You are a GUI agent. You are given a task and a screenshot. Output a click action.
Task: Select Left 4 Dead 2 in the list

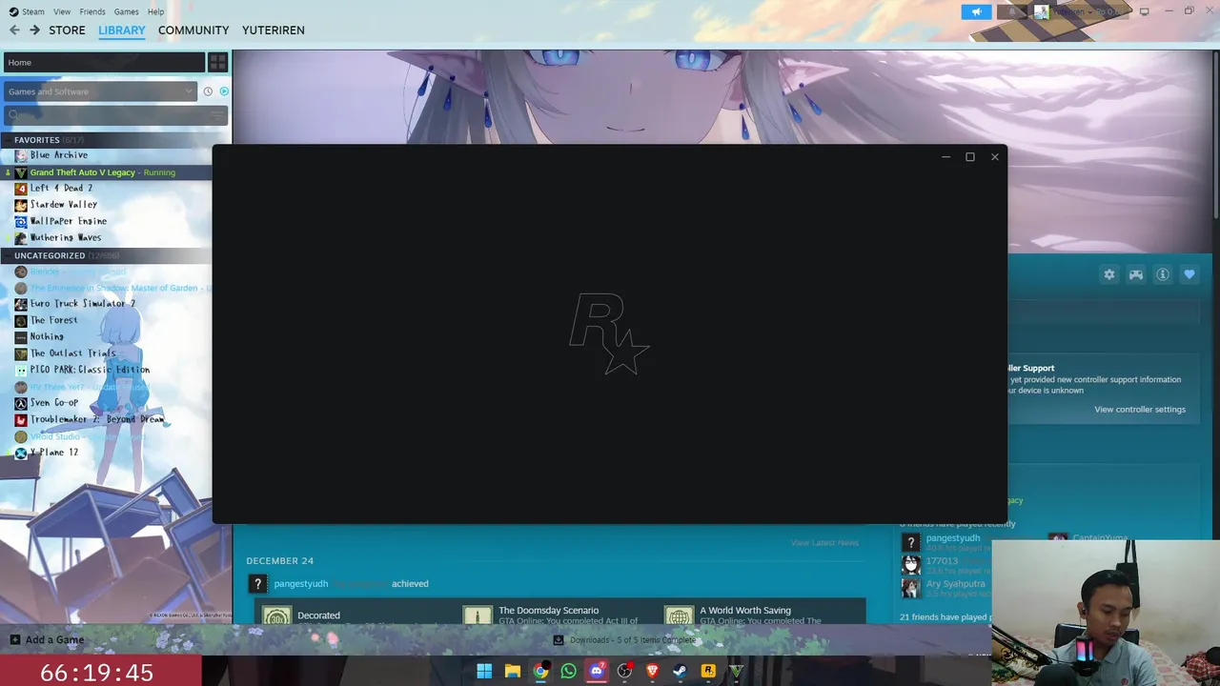pyautogui.click(x=61, y=189)
